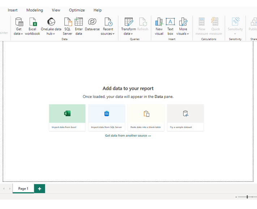
Task: Insert a Text box
Action: click(170, 26)
